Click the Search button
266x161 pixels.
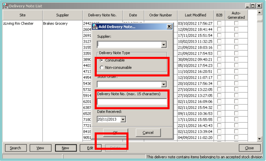15,148
